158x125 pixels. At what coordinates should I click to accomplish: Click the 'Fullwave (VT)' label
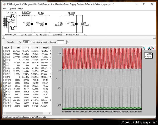[x=11, y=35]
